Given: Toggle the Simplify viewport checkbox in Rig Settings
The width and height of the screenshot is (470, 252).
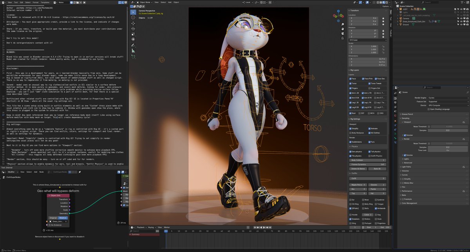Looking at the screenshot, I should 350,129.
